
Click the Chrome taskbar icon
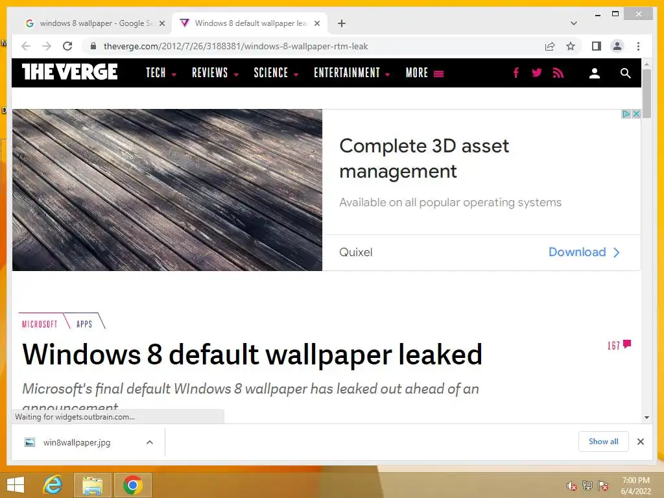coord(132,485)
